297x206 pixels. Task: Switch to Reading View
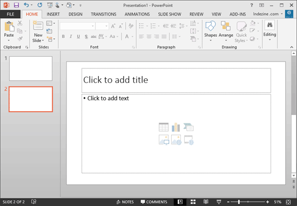coord(206,202)
